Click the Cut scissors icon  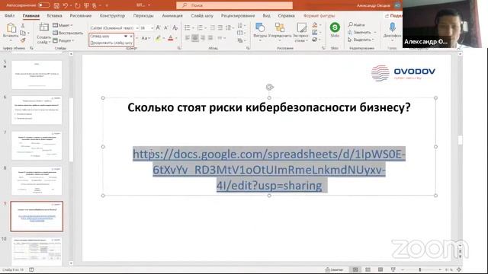tap(23, 25)
